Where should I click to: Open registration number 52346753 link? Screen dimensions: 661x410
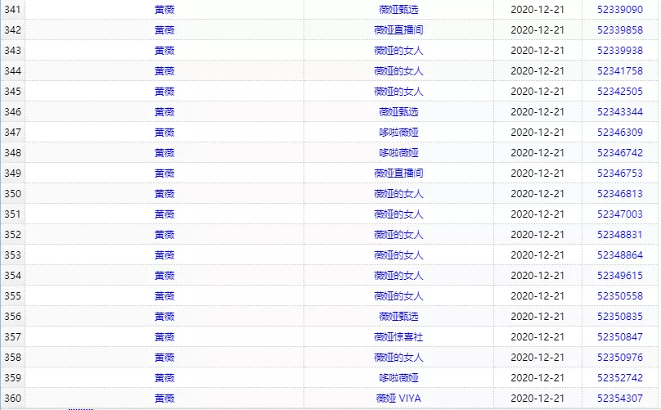point(620,173)
